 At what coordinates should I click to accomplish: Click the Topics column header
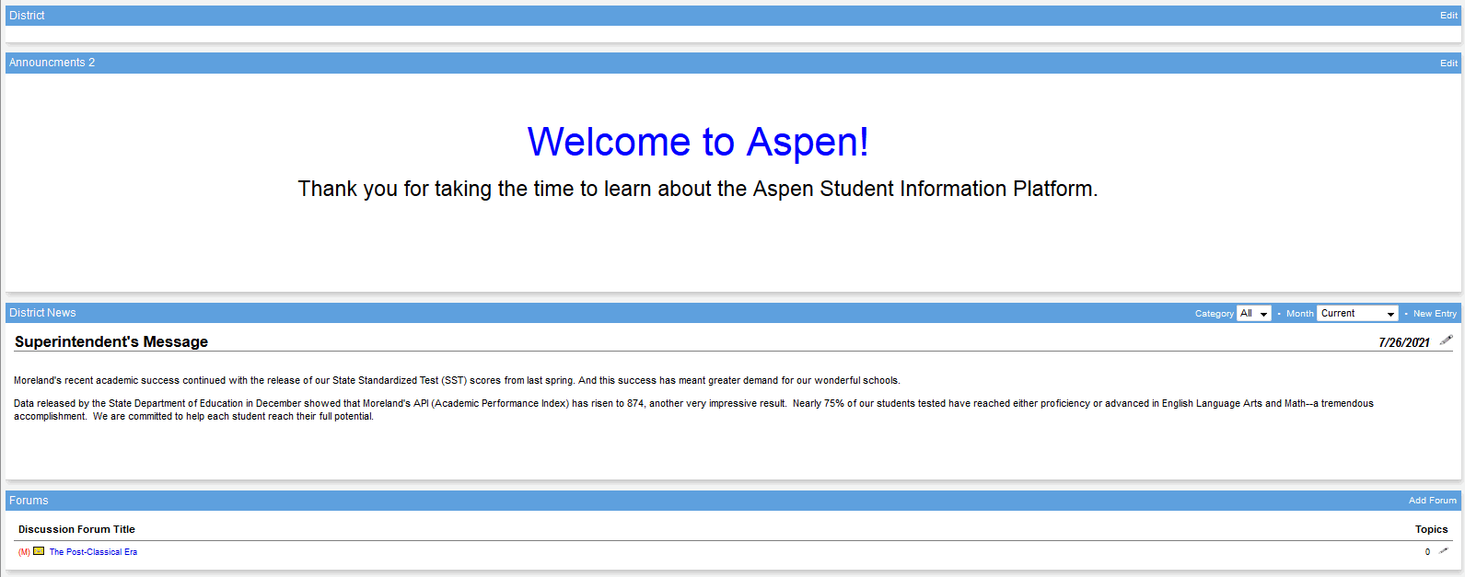pyautogui.click(x=1431, y=529)
